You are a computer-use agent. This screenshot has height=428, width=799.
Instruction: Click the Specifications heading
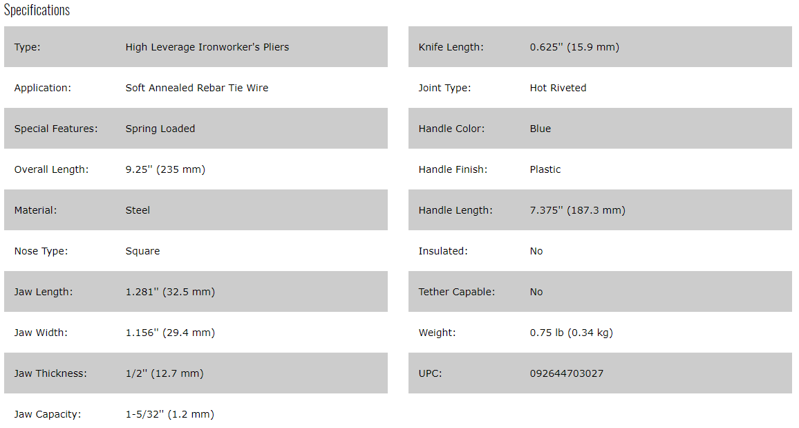37,10
